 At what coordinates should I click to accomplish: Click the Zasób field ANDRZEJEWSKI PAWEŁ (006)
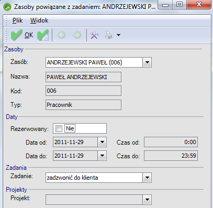(x=94, y=62)
